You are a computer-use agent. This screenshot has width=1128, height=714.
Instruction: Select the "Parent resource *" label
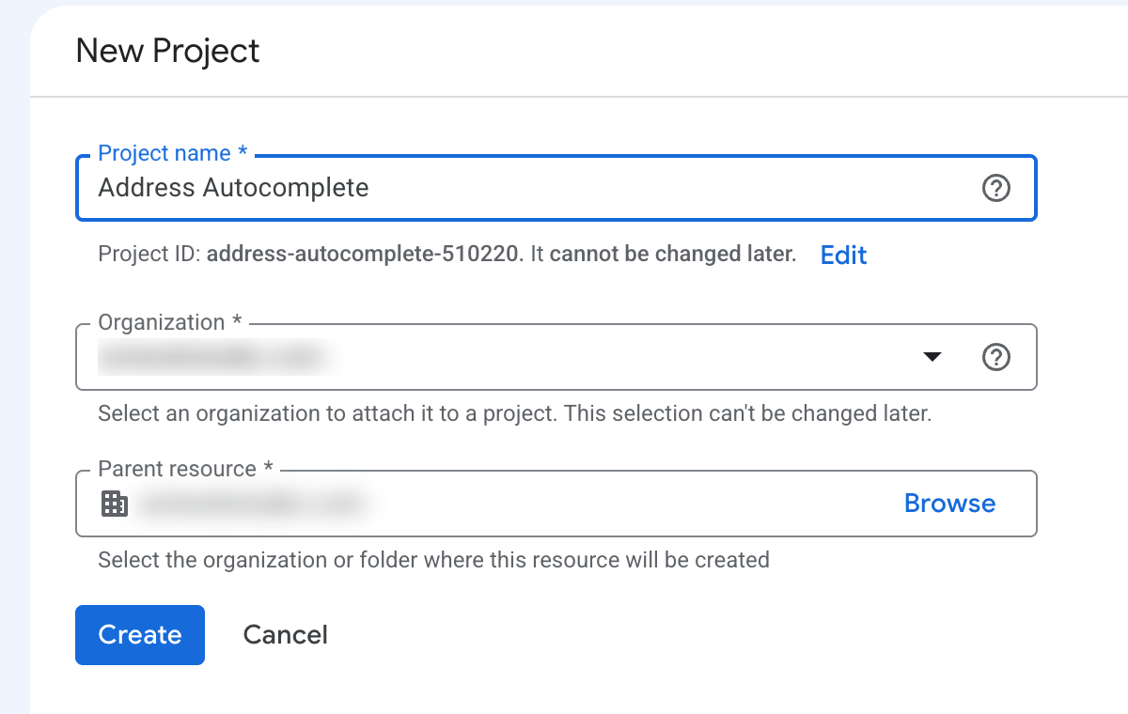[x=186, y=469]
